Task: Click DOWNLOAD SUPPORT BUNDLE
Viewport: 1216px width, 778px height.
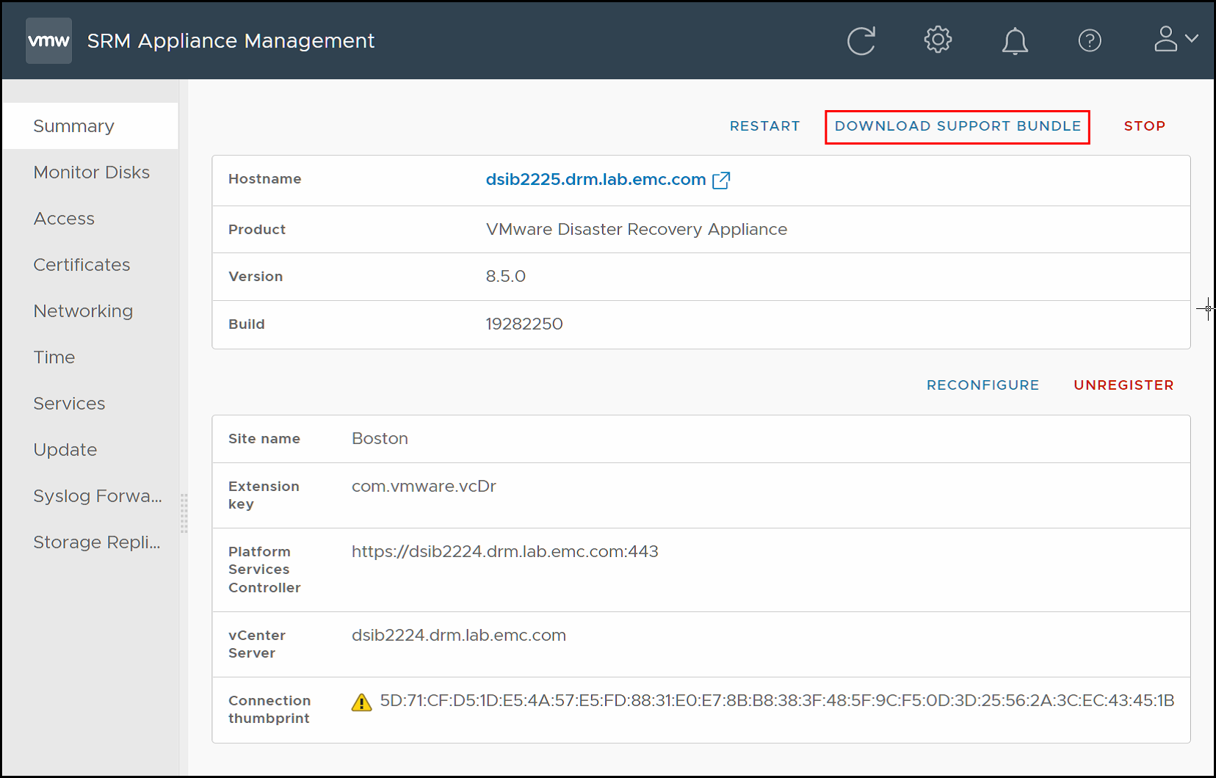Action: [x=958, y=126]
